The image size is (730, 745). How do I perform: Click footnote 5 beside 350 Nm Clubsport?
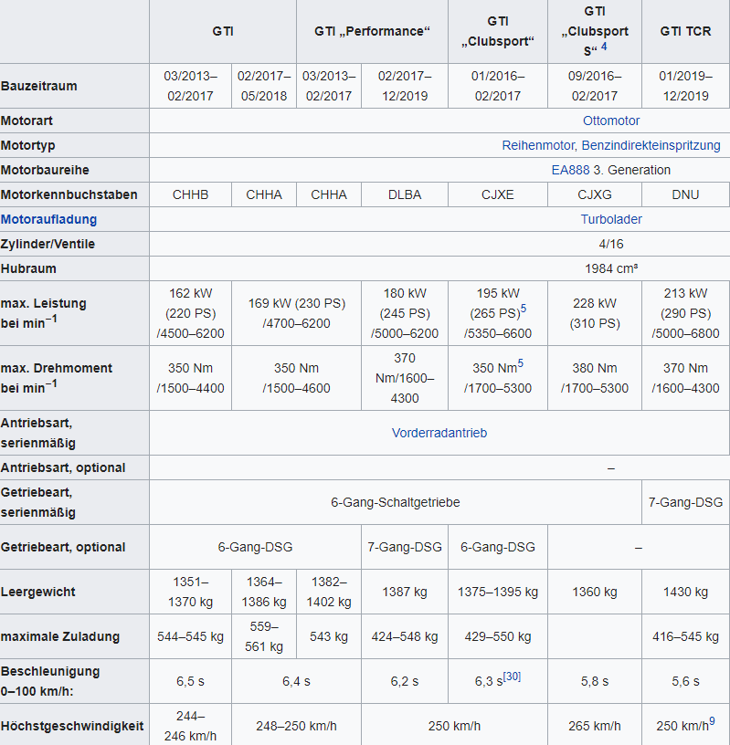pyautogui.click(x=520, y=363)
